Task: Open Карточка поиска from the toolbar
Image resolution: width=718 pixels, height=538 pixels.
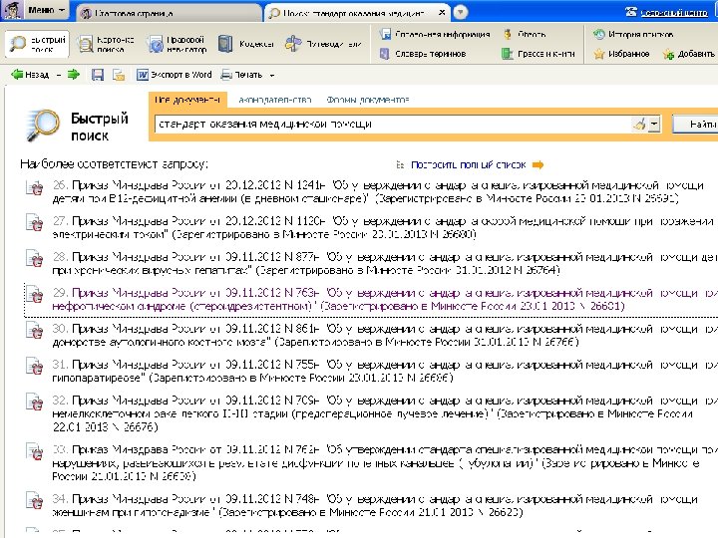Action: (106, 44)
